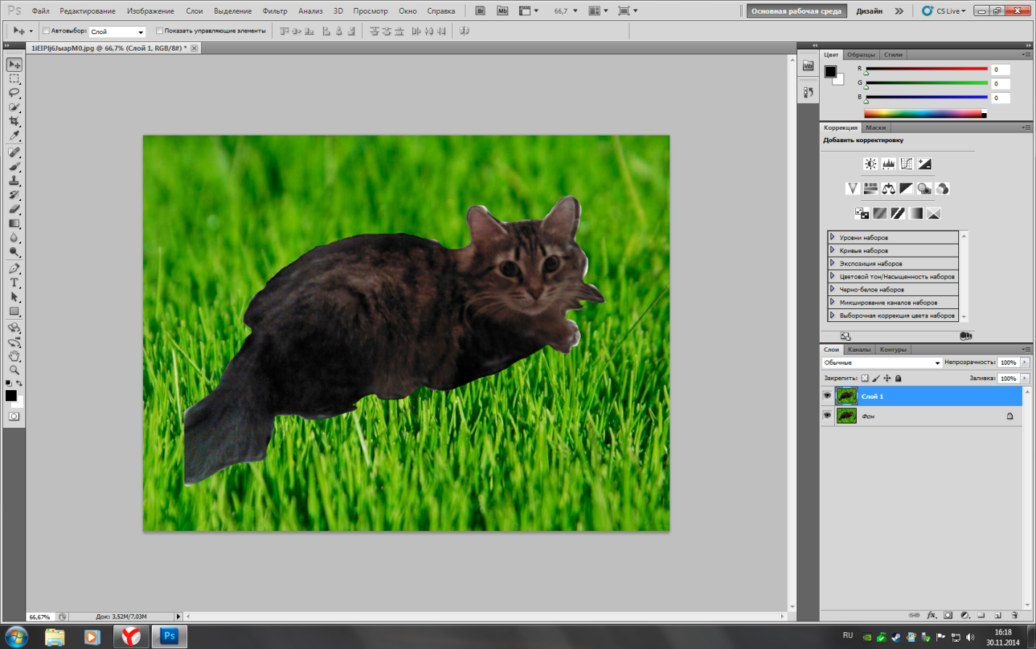Open the CS Live button
This screenshot has height=649, width=1036.
(x=945, y=11)
